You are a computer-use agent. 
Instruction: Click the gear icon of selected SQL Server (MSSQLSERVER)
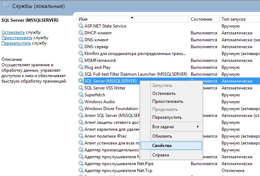pyautogui.click(x=81, y=81)
